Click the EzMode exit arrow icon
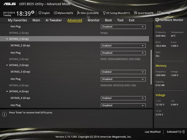This screenshot has height=140, width=187. [183, 132]
